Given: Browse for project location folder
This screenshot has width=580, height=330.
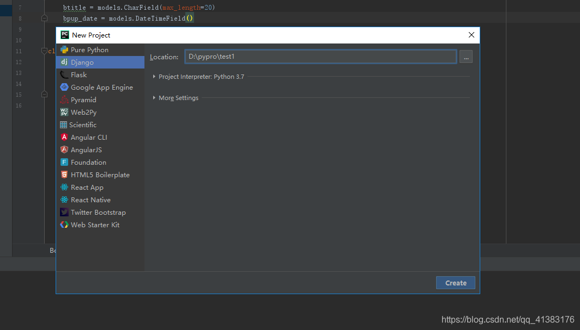Looking at the screenshot, I should pyautogui.click(x=466, y=57).
